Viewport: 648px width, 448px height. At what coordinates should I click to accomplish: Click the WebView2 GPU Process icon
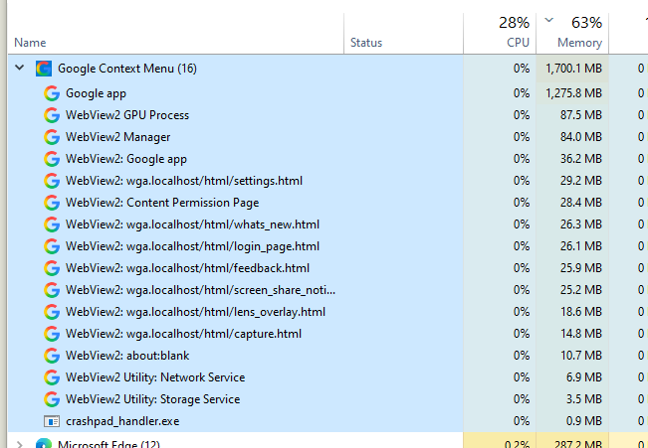tap(52, 115)
